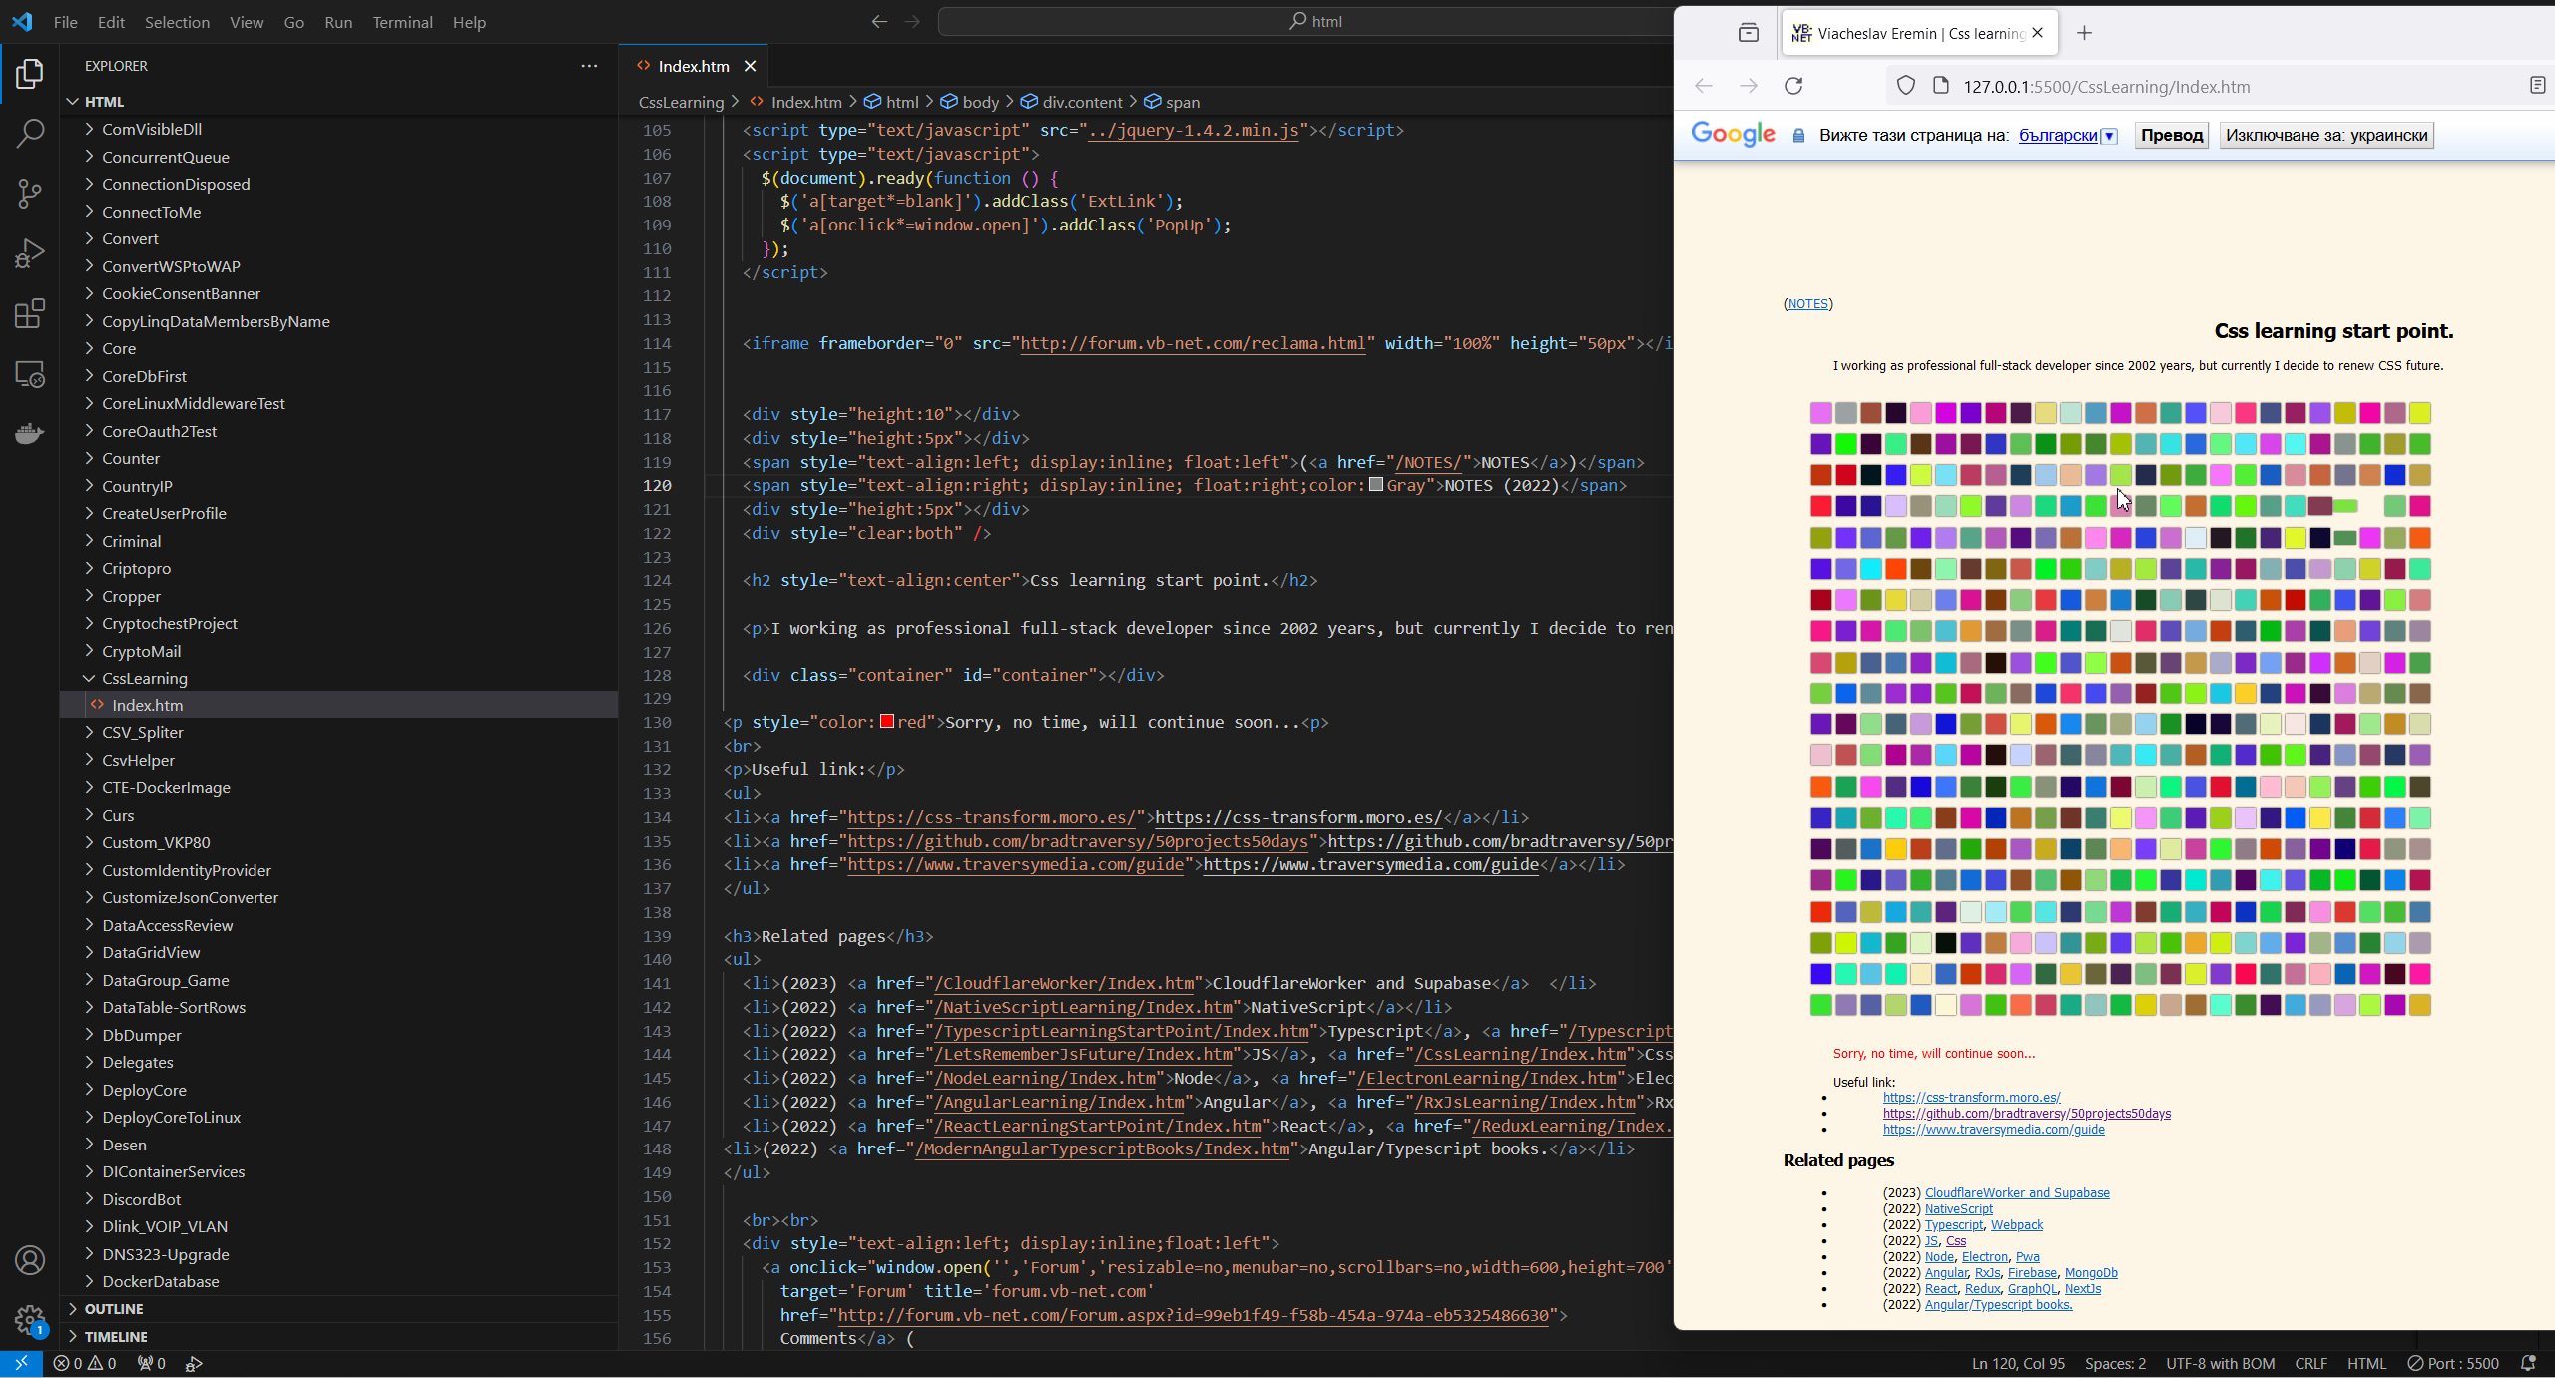The height and width of the screenshot is (1378, 2555).
Task: Click the notifications bell in status bar
Action: point(2528,1363)
